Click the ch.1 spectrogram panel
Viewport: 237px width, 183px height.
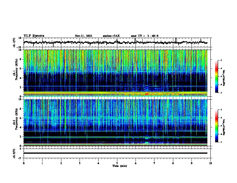[115, 73]
